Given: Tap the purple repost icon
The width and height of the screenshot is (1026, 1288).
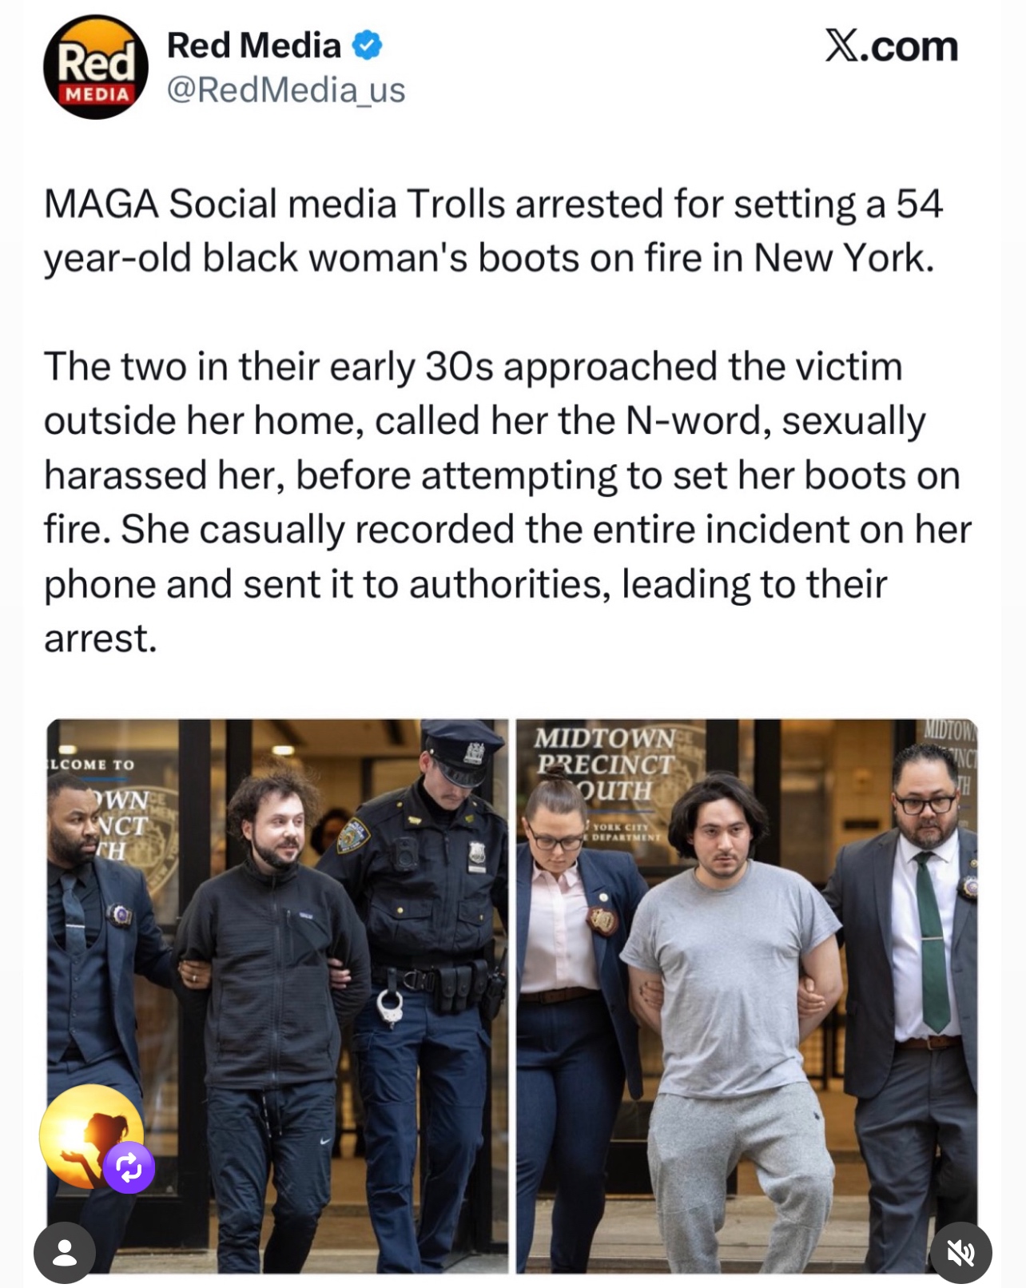Looking at the screenshot, I should [x=129, y=1168].
